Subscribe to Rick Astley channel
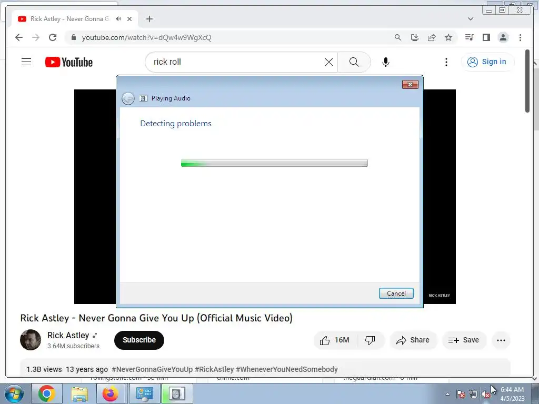Screen dimensions: 539x404 pos(139,340)
